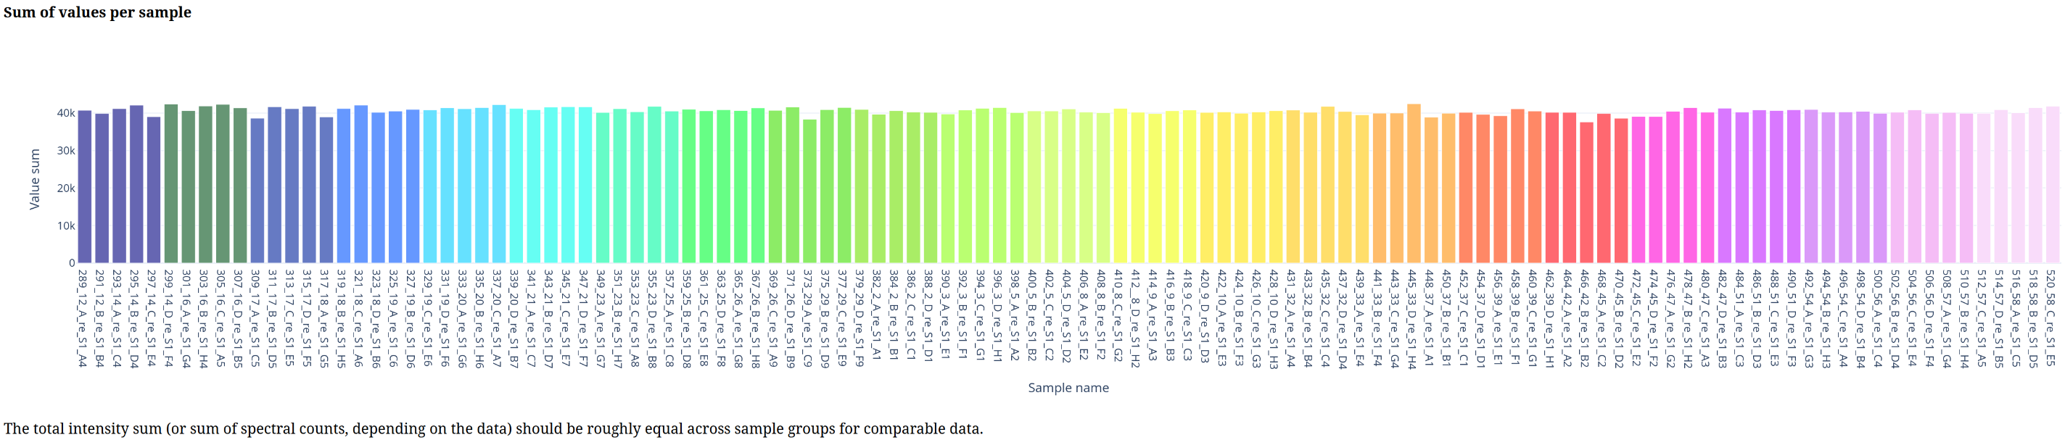The height and width of the screenshot is (440, 2065).
Task: Click the 'Value sum' y-axis title
Action: pyautogui.click(x=35, y=180)
